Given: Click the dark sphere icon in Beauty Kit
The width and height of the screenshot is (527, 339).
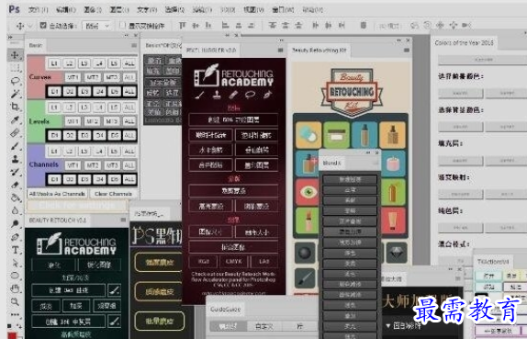Looking at the screenshot, I should click(x=305, y=254).
